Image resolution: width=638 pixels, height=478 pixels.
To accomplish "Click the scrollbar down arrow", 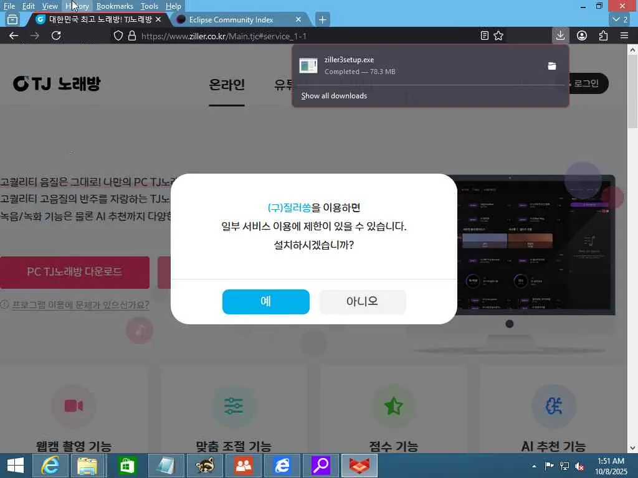I will click(x=632, y=448).
